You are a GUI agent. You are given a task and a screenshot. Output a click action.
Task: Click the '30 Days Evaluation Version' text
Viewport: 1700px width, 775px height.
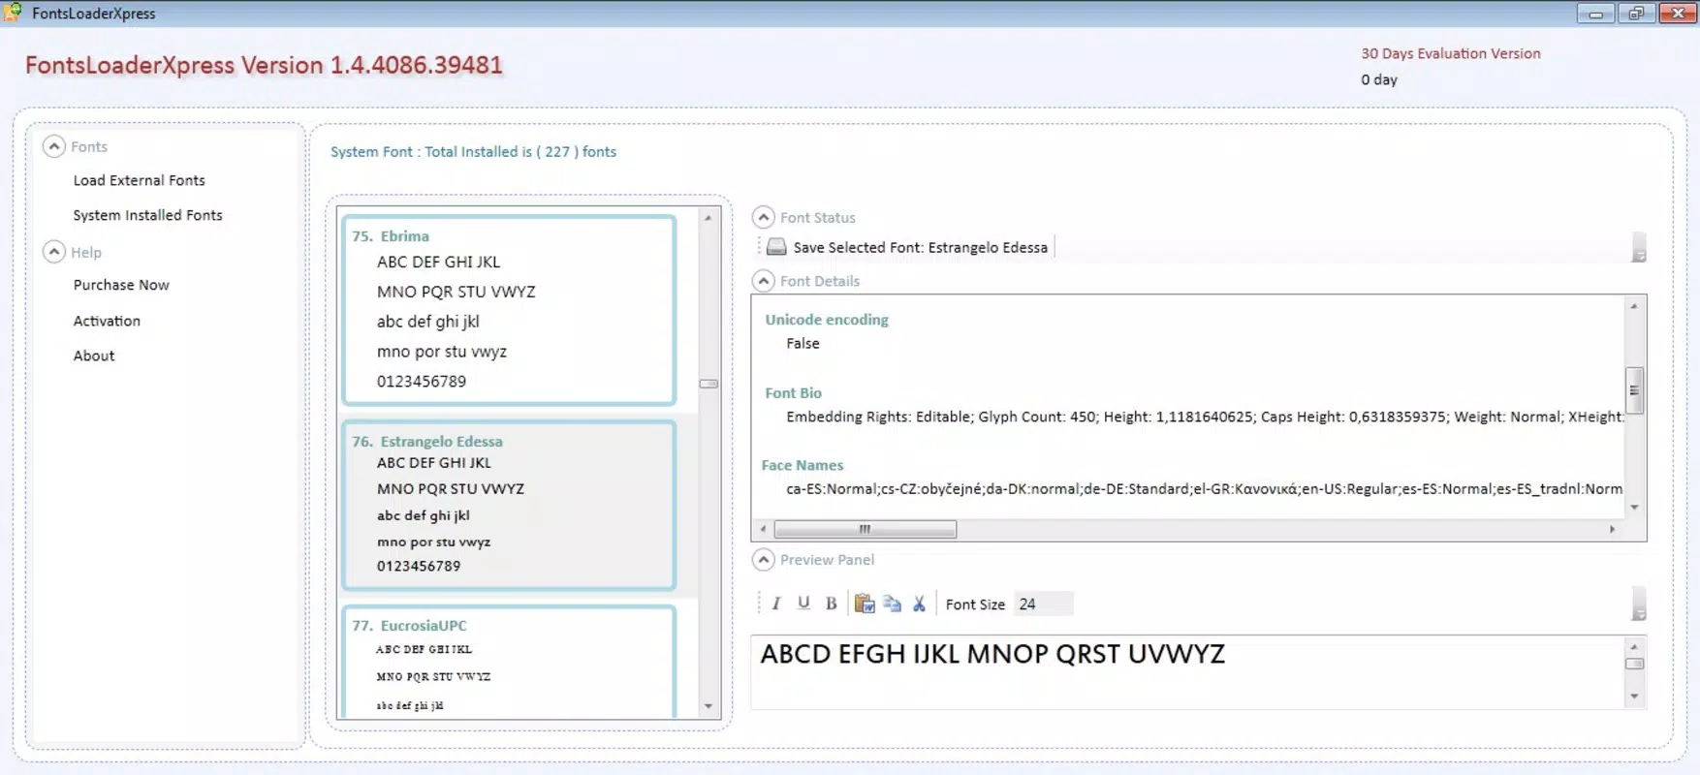click(x=1451, y=53)
